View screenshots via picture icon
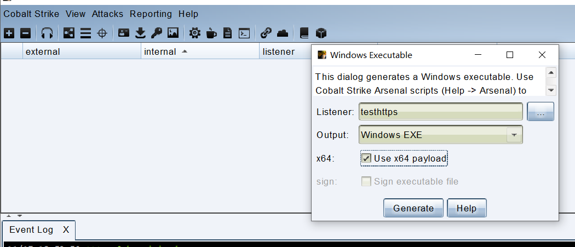This screenshot has height=247, width=575. pyautogui.click(x=173, y=33)
